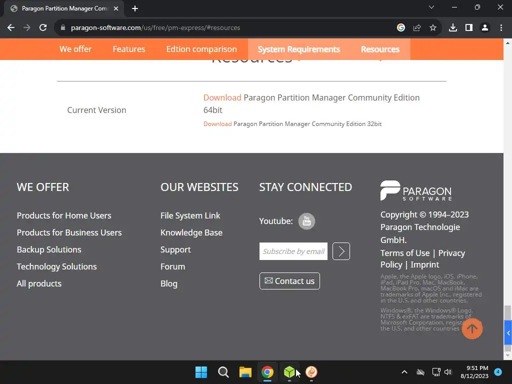Click the scrollbar up arrow
512x384 pixels.
(x=507, y=42)
